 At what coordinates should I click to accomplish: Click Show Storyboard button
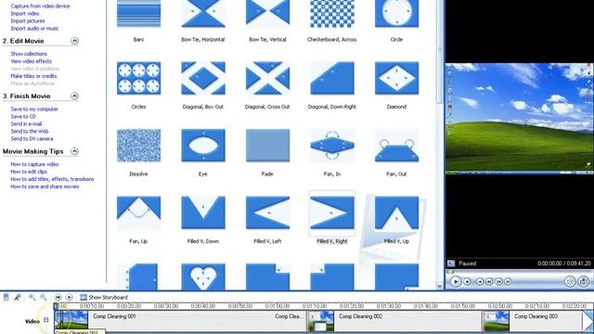(x=104, y=297)
